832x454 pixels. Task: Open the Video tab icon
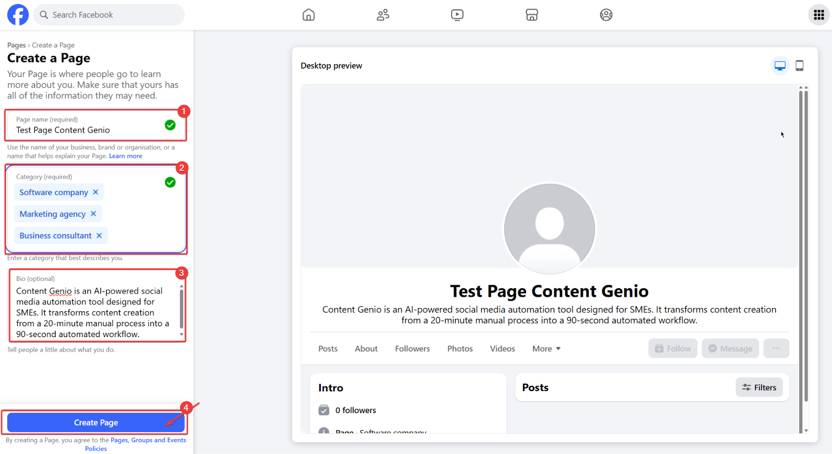457,15
